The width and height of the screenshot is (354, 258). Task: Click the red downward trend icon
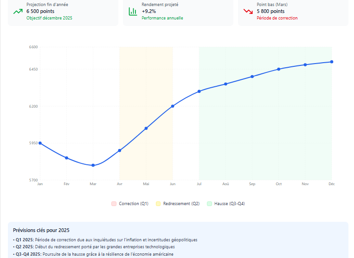click(248, 12)
